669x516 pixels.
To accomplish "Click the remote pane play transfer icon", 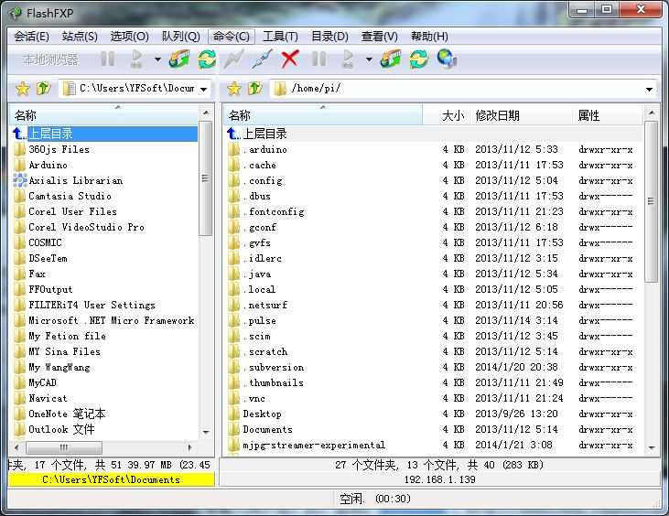I will click(x=348, y=59).
